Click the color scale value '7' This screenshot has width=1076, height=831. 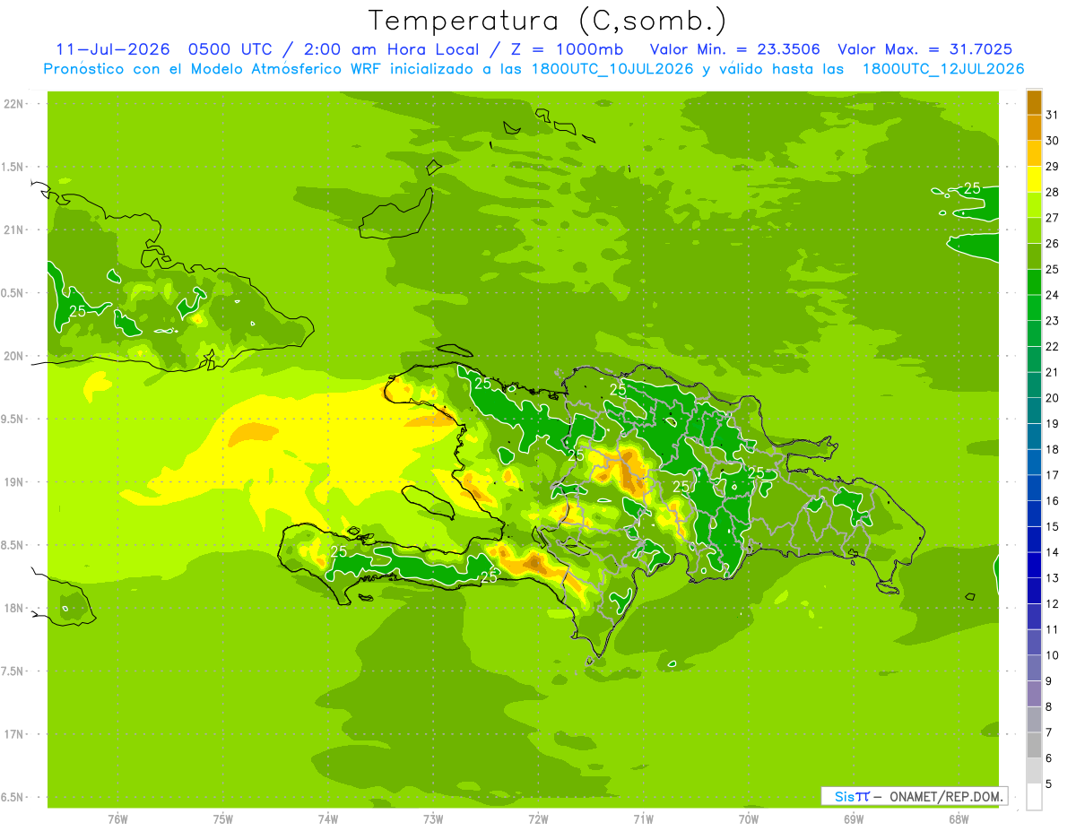coord(1049,732)
